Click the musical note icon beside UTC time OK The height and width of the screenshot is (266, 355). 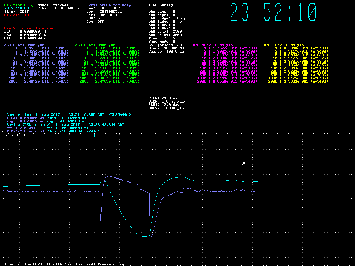(32, 5)
